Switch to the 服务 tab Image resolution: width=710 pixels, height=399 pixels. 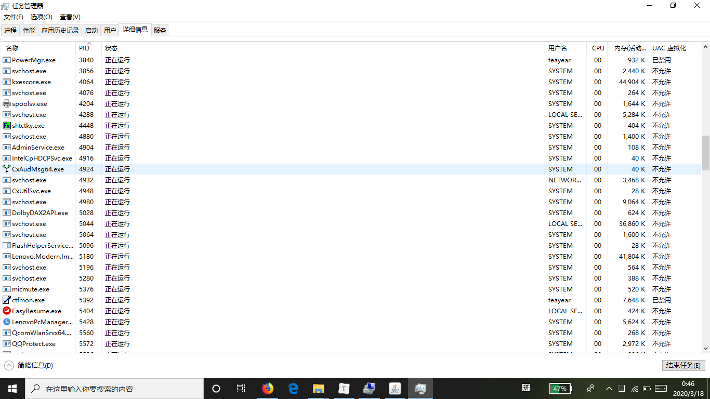(x=160, y=31)
